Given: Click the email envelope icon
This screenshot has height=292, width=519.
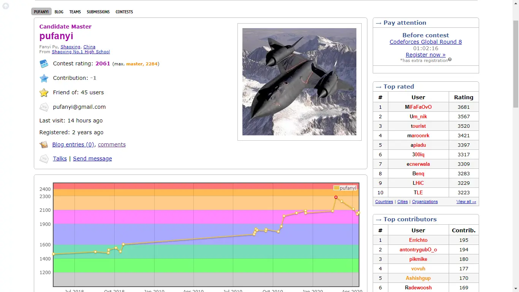Looking at the screenshot, I should (x=44, y=107).
